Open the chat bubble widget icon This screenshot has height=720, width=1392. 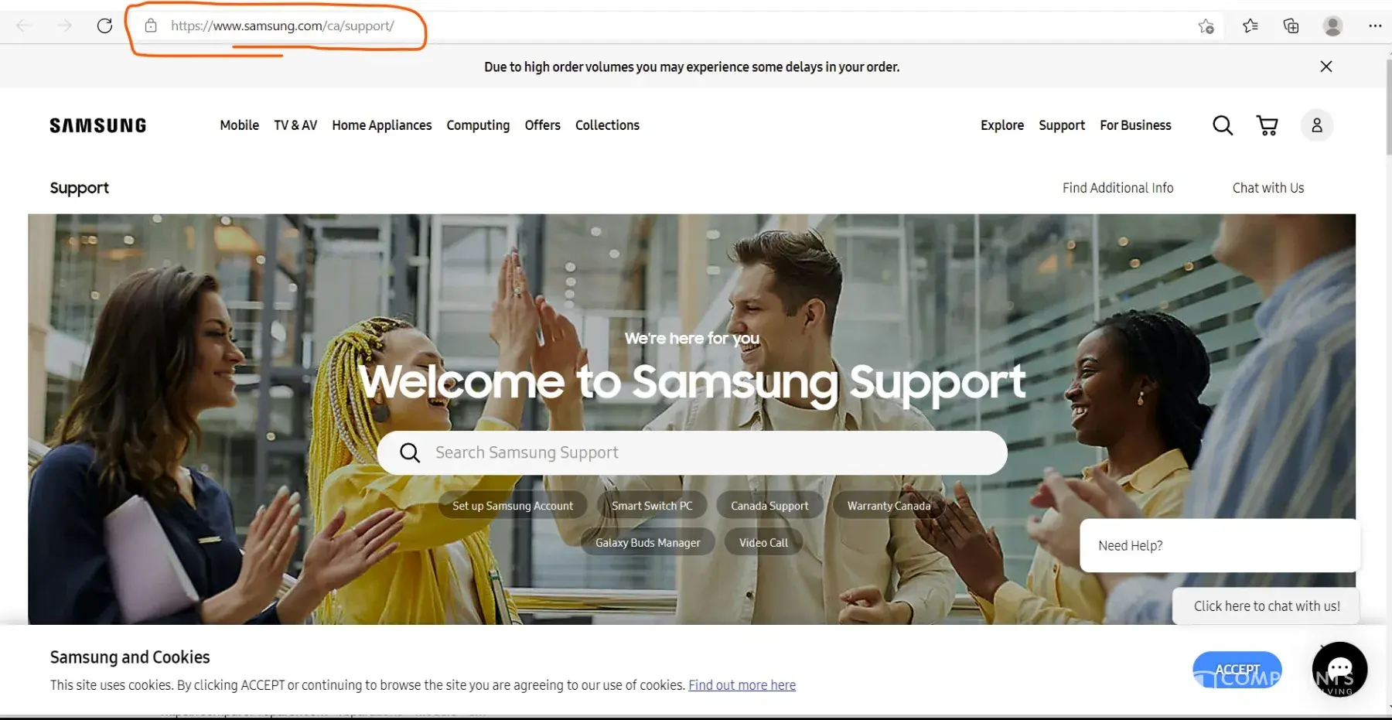pyautogui.click(x=1340, y=670)
